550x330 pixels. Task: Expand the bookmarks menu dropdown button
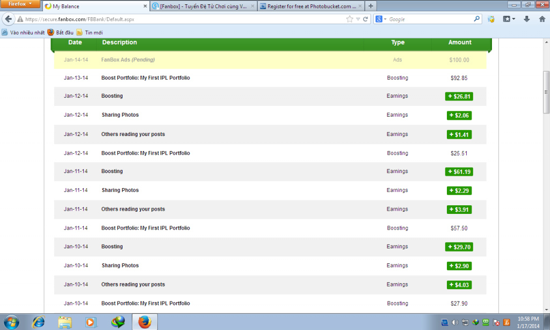tap(509, 19)
